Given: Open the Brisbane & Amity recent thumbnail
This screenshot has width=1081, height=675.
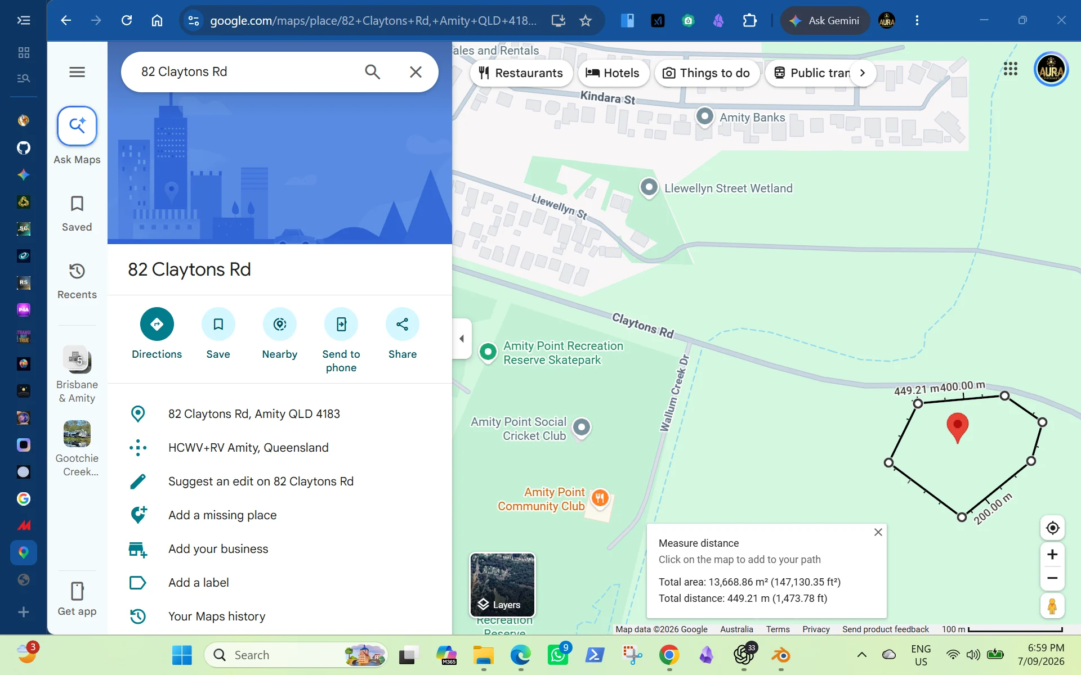Looking at the screenshot, I should pos(77,359).
